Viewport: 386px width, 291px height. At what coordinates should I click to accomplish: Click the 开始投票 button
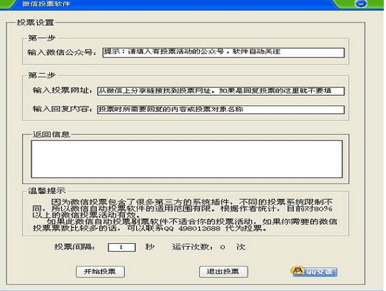pyautogui.click(x=100, y=272)
